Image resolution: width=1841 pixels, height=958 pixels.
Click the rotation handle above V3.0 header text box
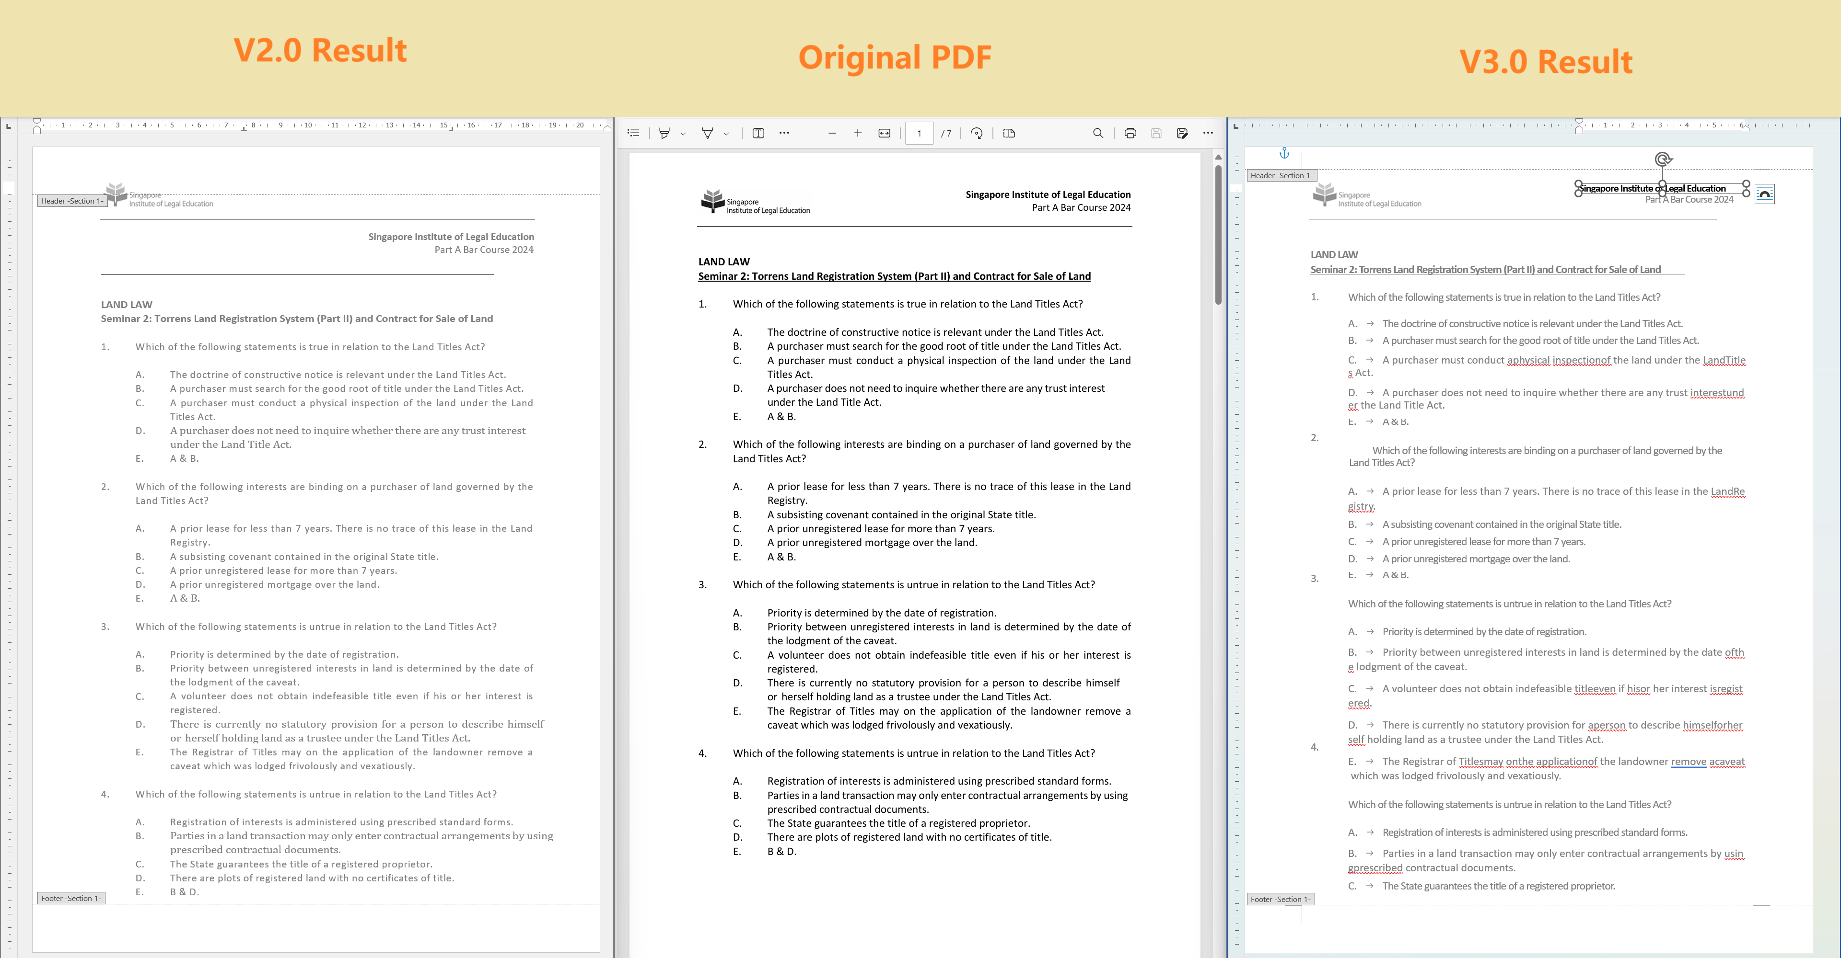[x=1663, y=159]
